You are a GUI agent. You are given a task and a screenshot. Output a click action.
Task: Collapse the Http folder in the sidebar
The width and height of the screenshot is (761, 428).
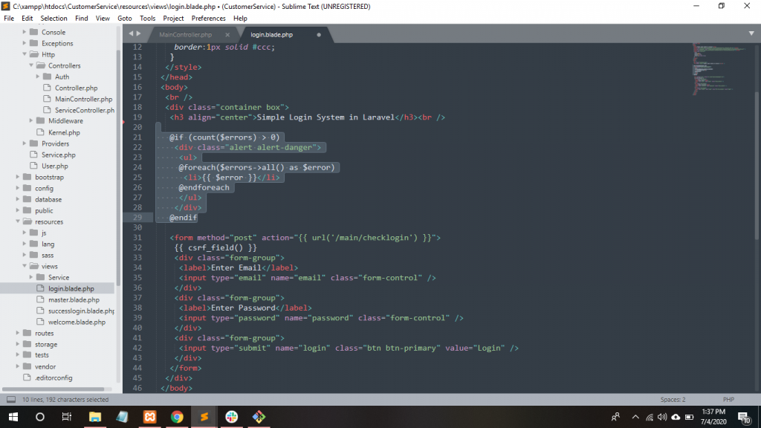click(25, 54)
